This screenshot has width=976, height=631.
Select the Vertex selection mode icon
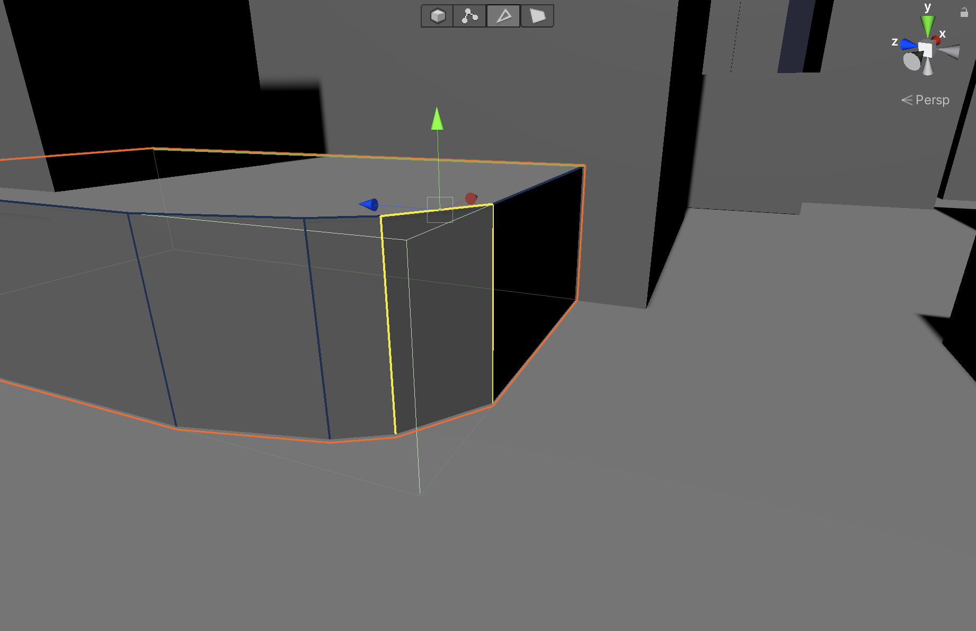point(469,16)
